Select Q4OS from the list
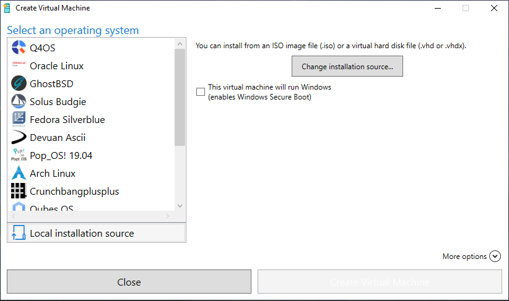The width and height of the screenshot is (509, 301). [91, 48]
